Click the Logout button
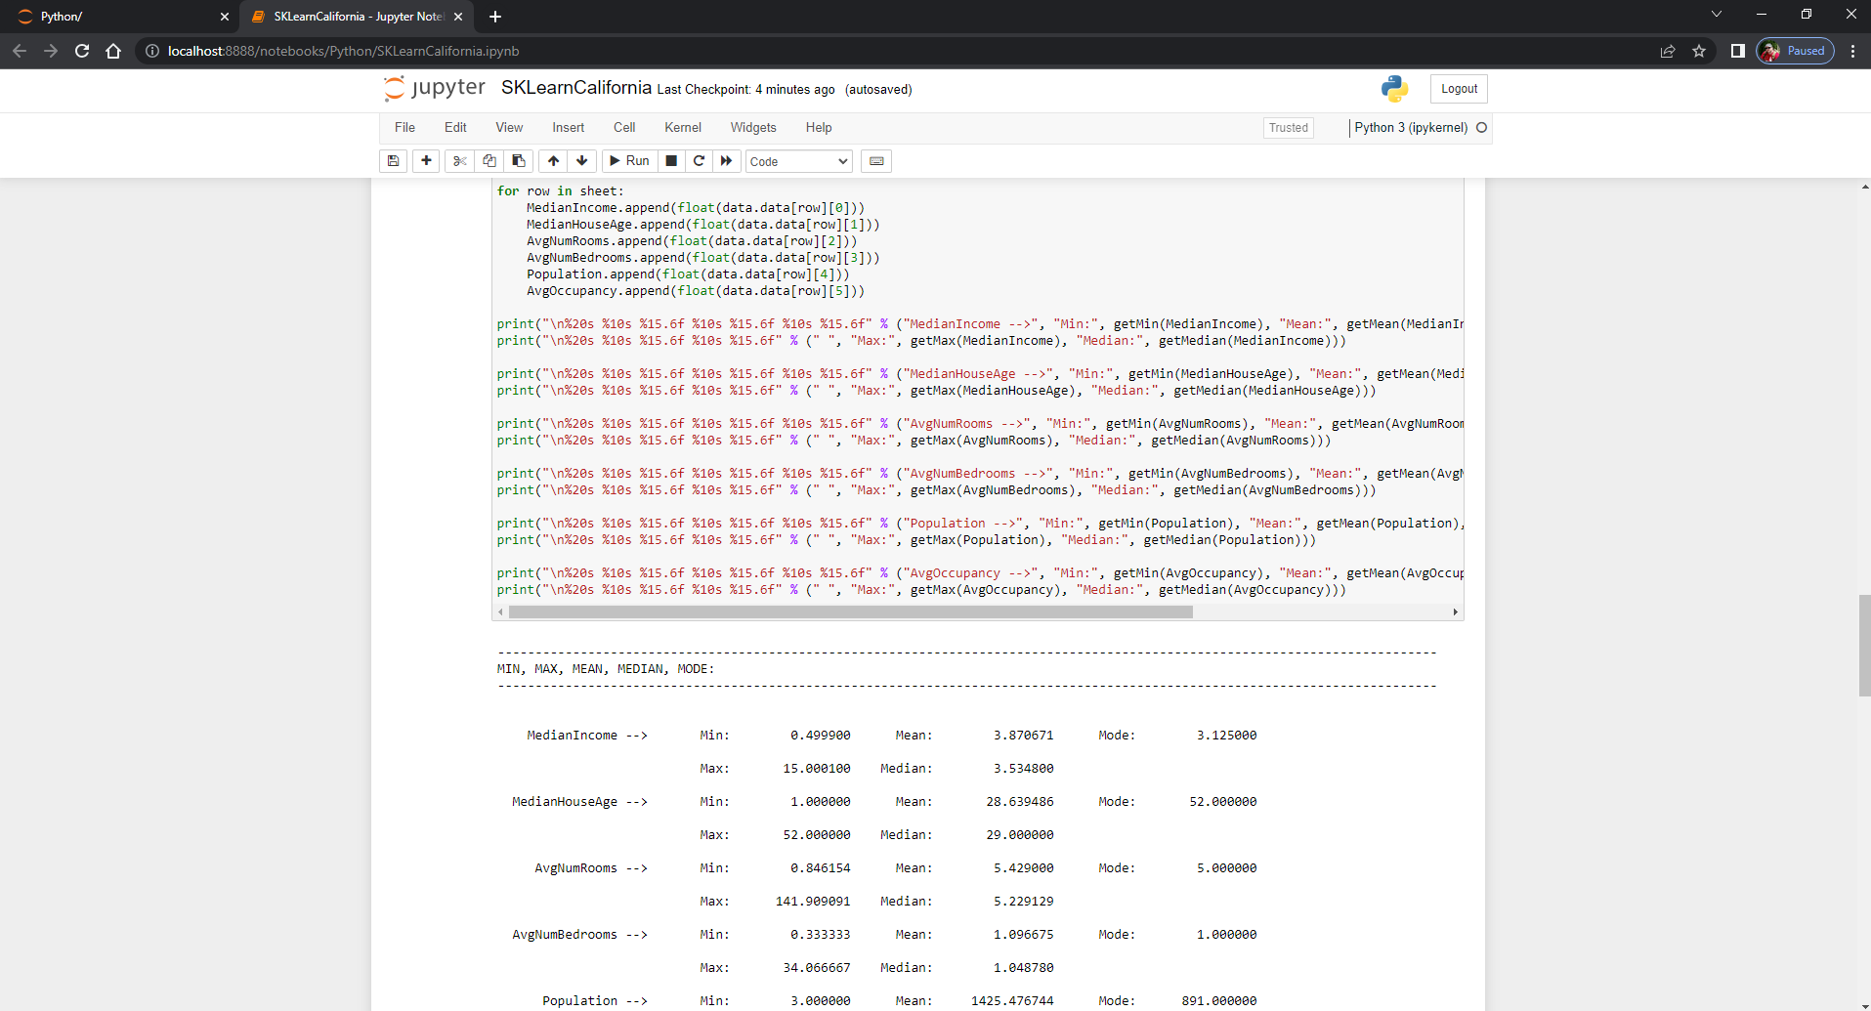Screen dimensions: 1871x1011 (x=1458, y=88)
